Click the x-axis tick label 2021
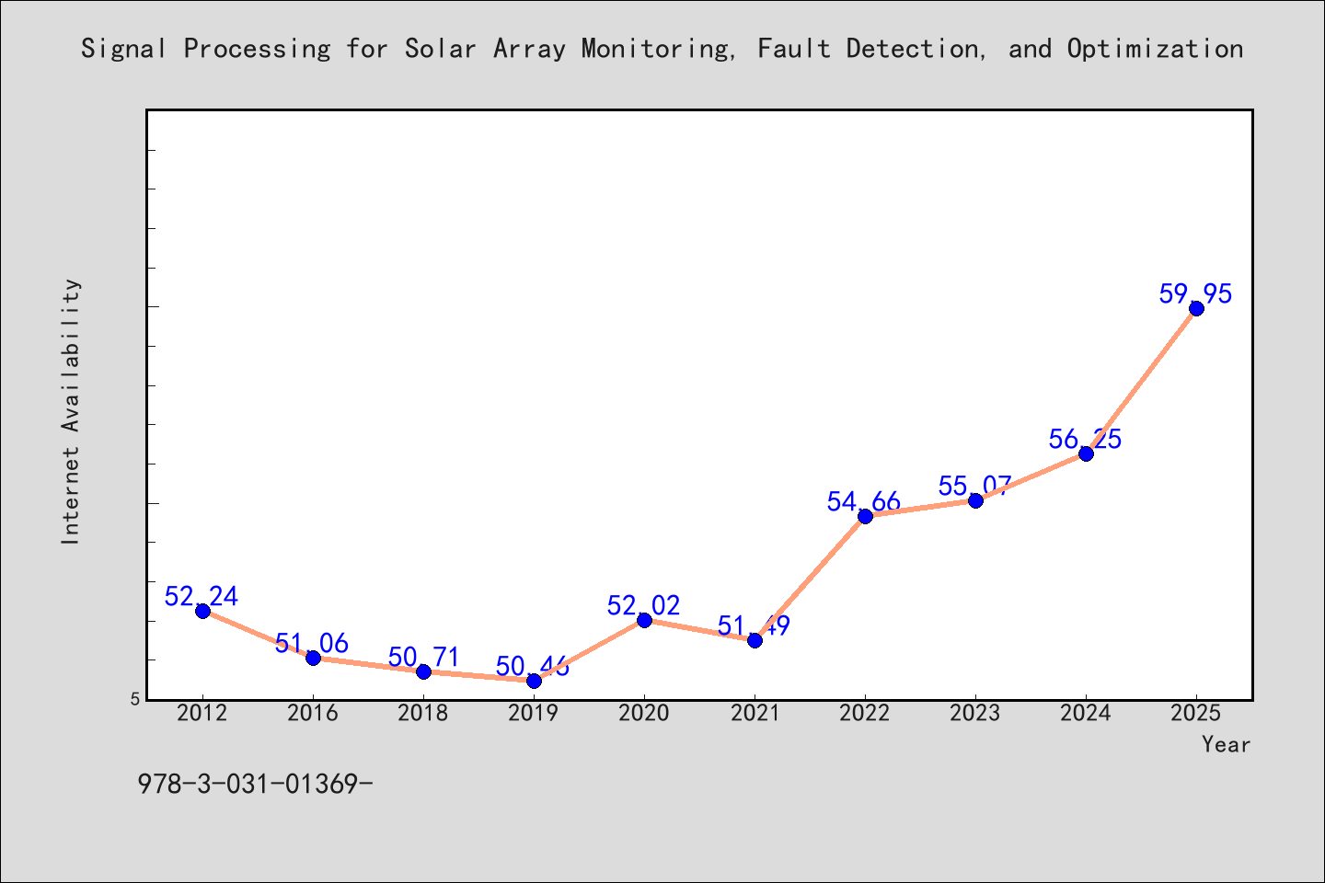 755,713
